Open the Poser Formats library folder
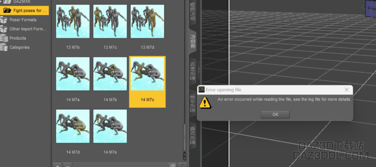This screenshot has height=167, width=376. pos(23,20)
